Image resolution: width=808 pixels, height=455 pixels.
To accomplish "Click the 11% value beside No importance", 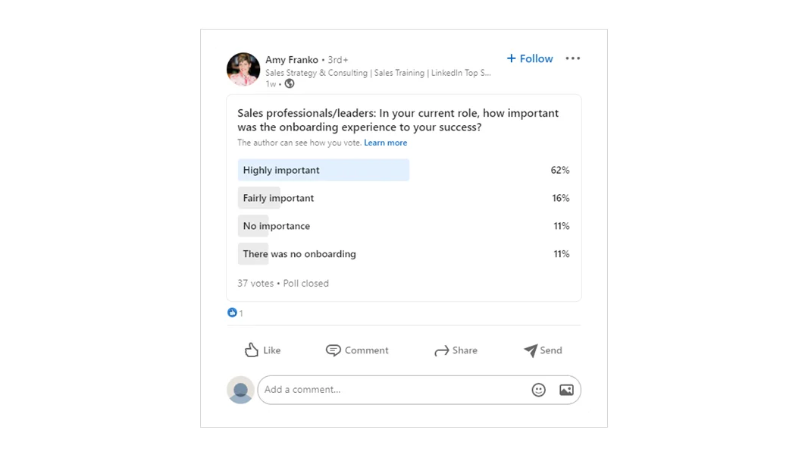I will [562, 226].
